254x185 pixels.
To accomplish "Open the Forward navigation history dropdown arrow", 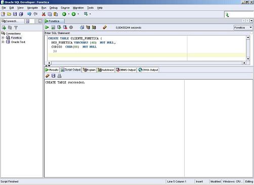I will point(78,14).
